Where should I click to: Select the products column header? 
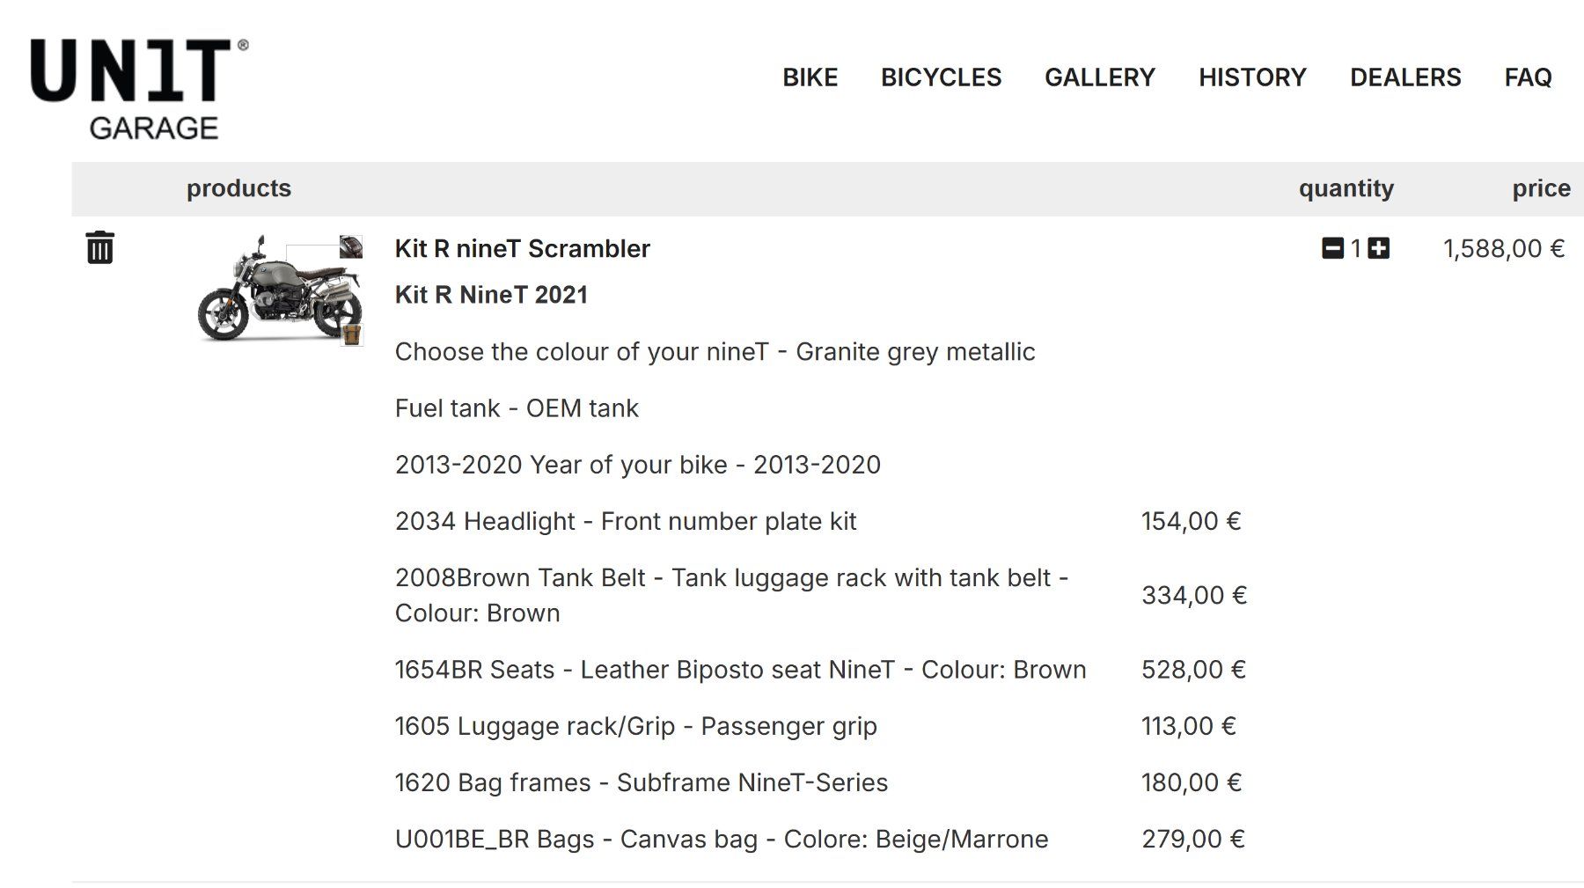[x=238, y=188]
